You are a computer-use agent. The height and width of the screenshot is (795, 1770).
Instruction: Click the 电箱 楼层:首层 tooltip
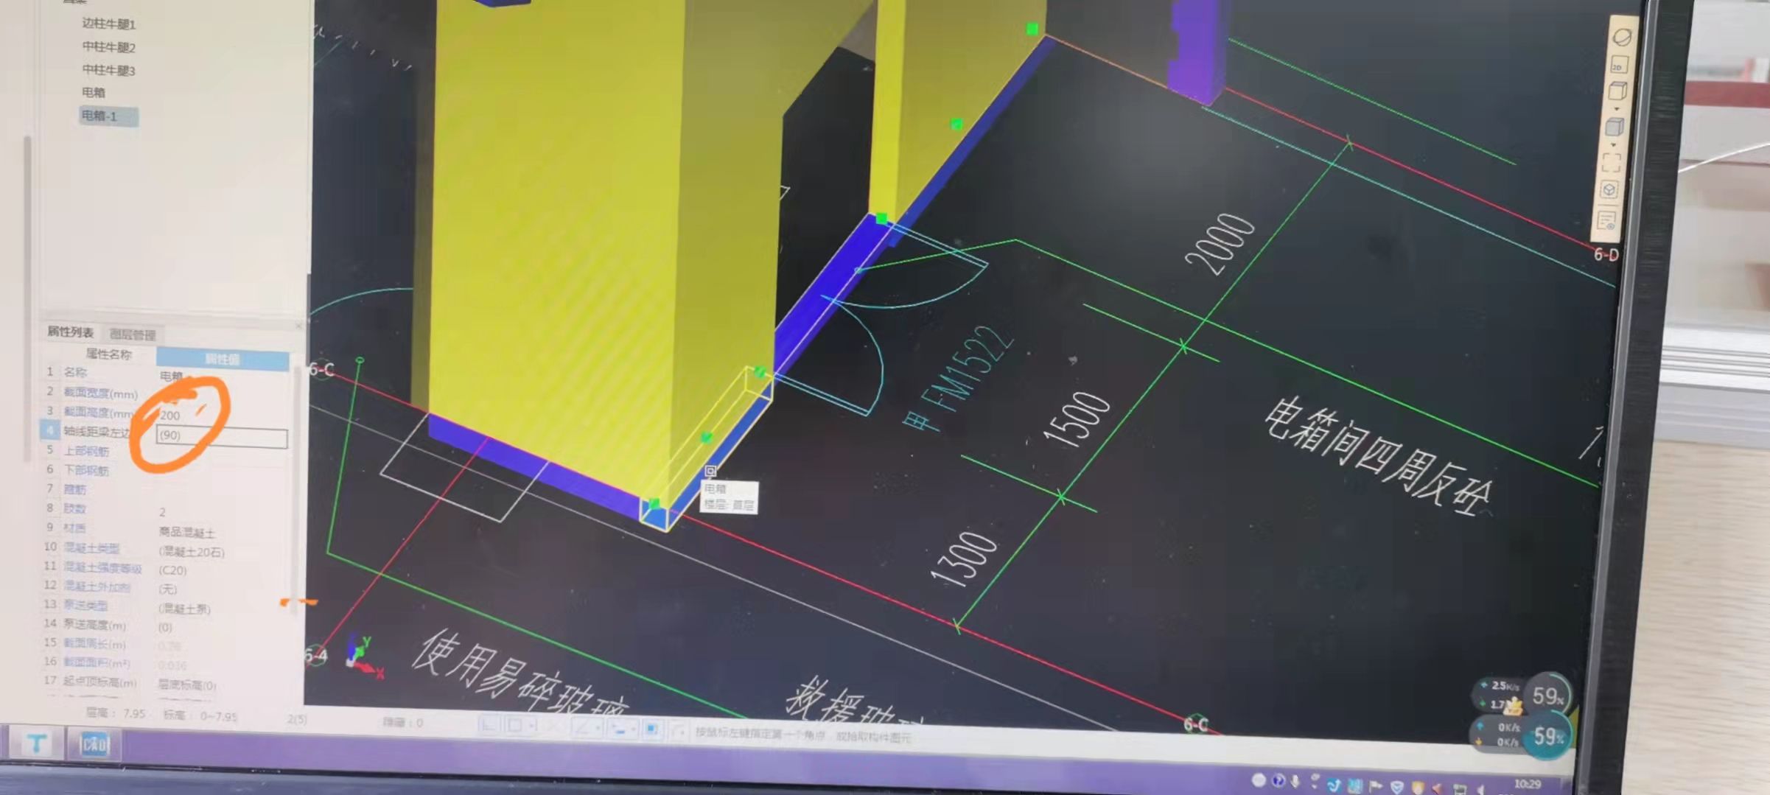tap(728, 497)
